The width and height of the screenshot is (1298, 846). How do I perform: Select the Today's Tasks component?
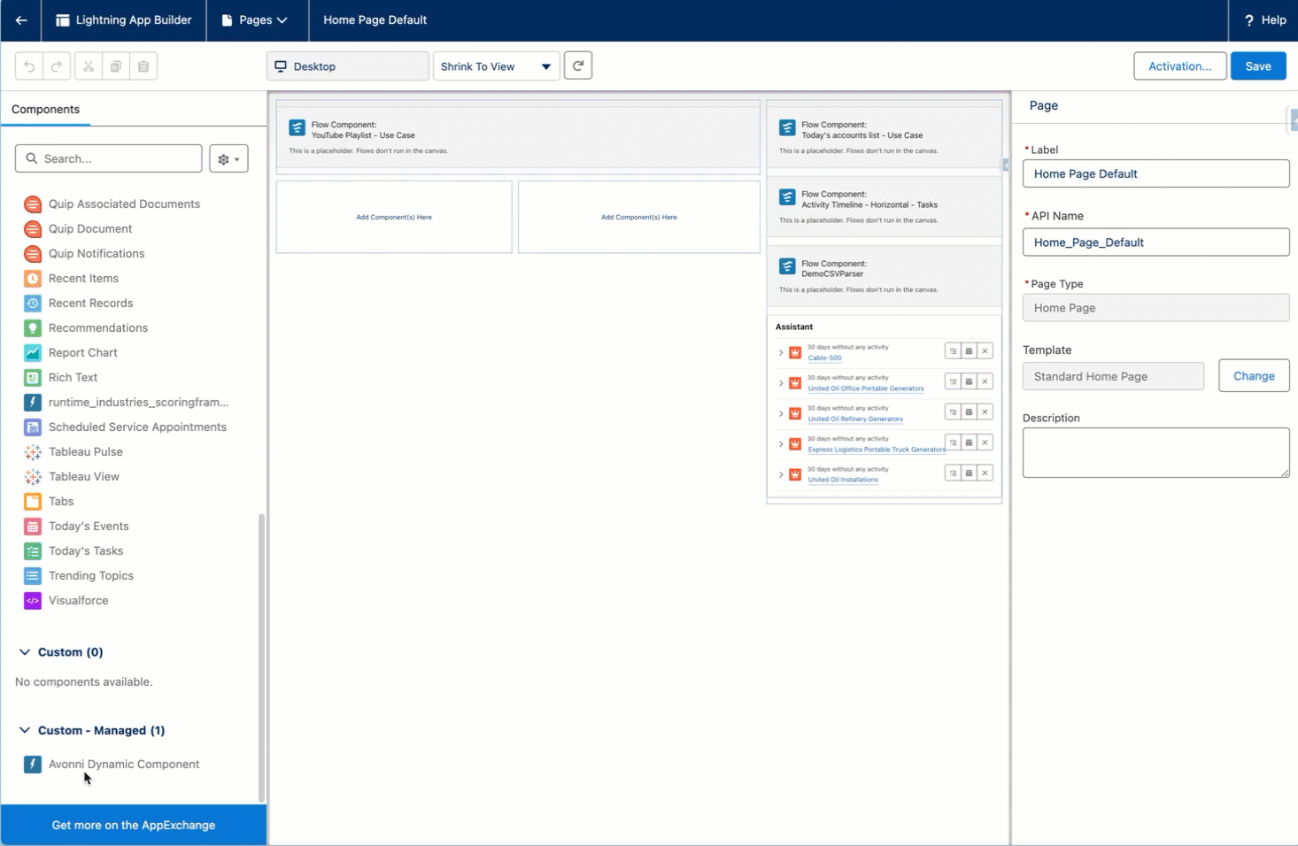(86, 551)
